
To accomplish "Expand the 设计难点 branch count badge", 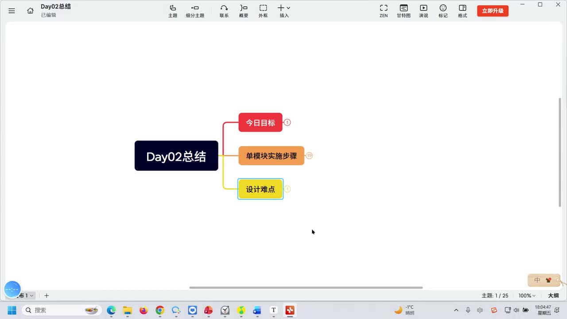I will point(287,189).
